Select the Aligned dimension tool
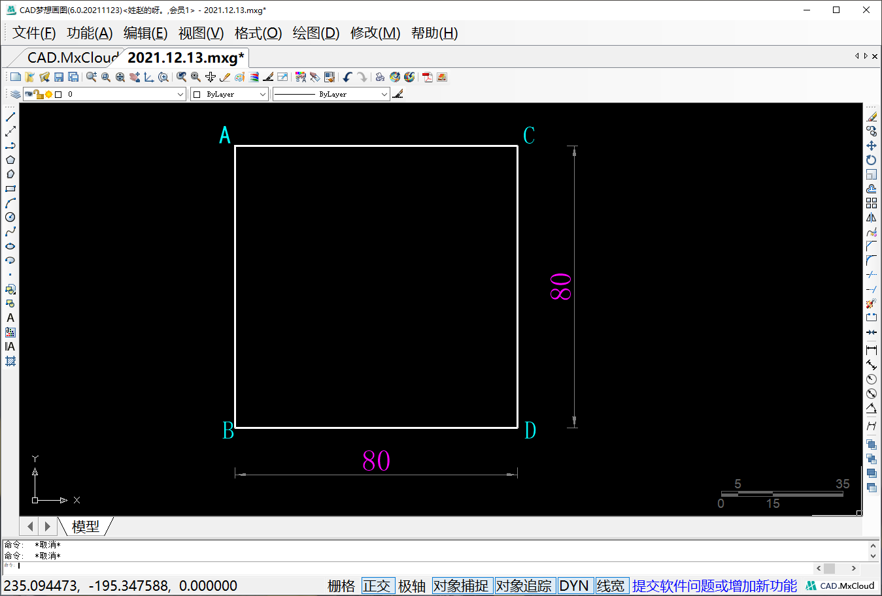This screenshot has width=882, height=596. pyautogui.click(x=872, y=365)
